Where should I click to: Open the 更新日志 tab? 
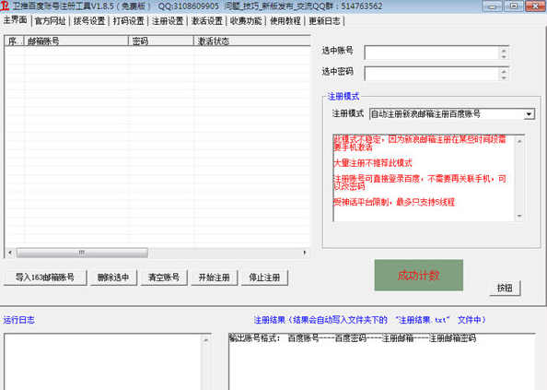324,21
